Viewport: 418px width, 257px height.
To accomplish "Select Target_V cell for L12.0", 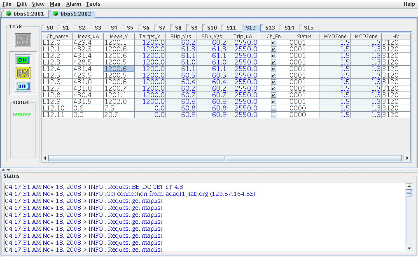I will pos(150,43).
